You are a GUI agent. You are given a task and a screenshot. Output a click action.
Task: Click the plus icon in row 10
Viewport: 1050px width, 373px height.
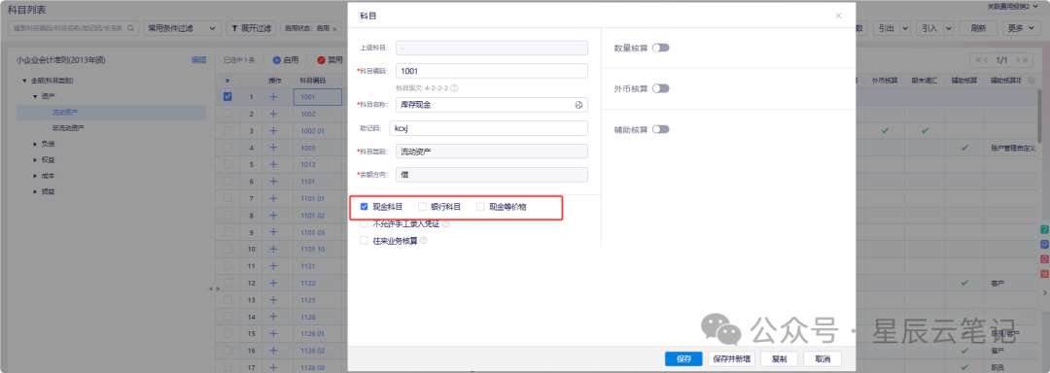coord(272,250)
